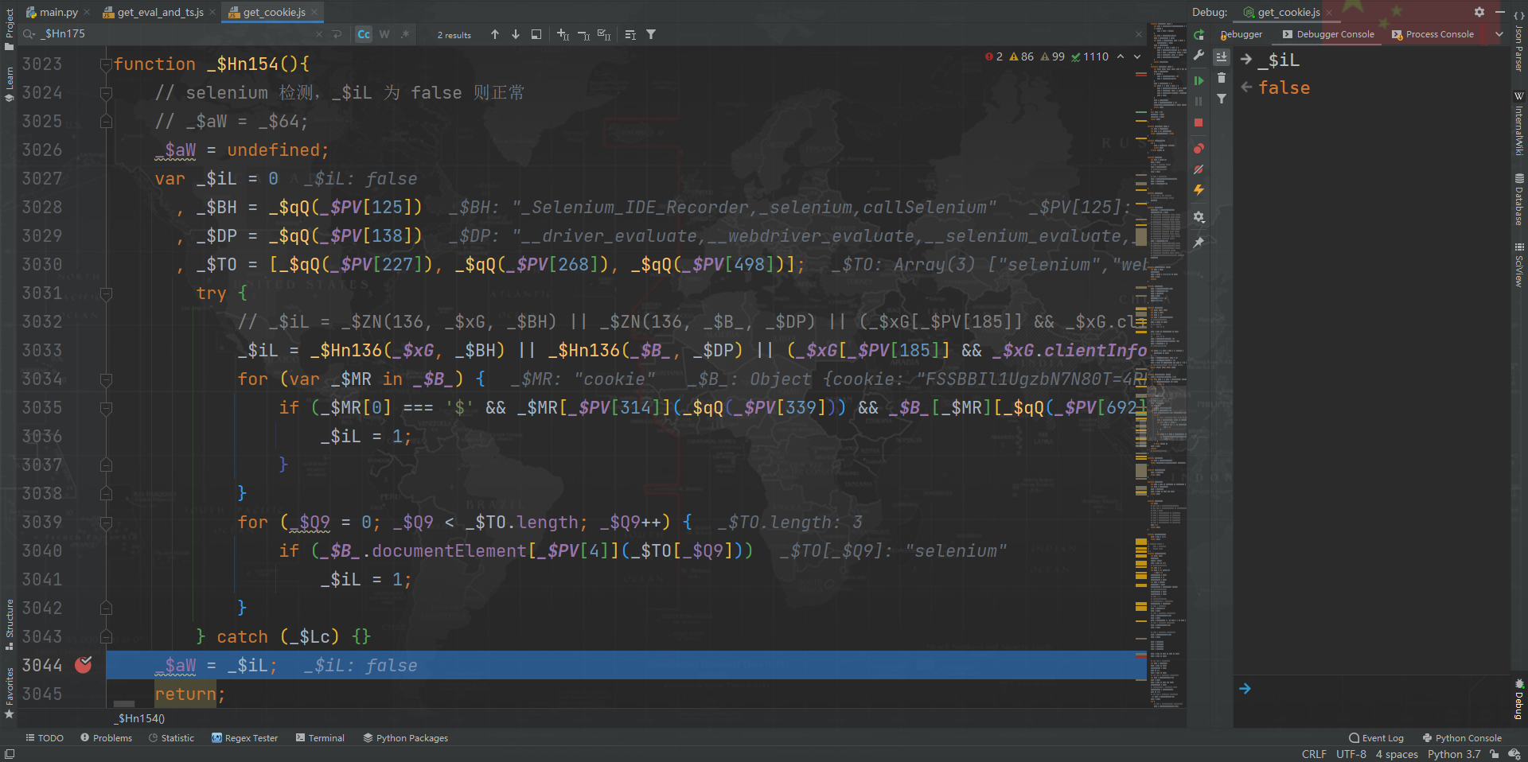Rerun get_cookie.js debug session
1528x762 pixels.
coord(1199,34)
